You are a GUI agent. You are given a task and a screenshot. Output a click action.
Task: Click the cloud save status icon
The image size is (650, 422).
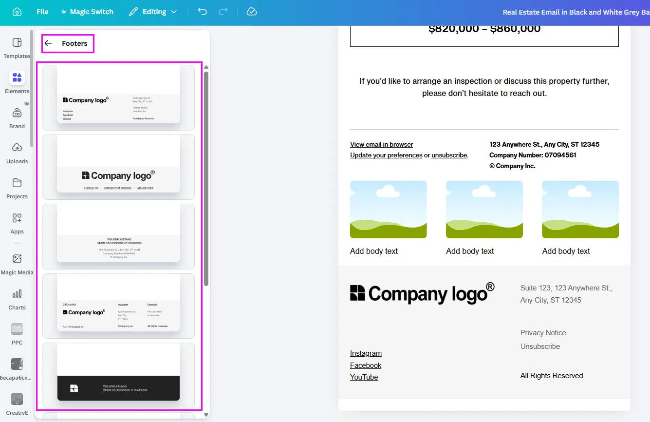252,12
